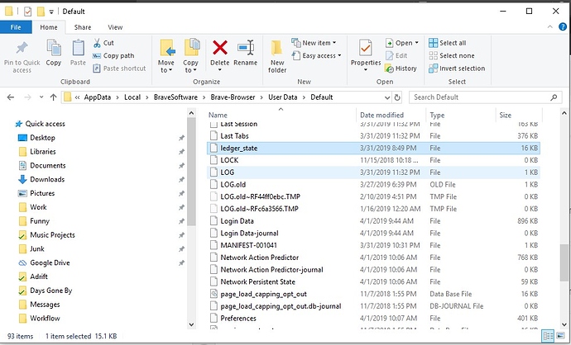This screenshot has width=571, height=345.
Task: Click Invert selection
Action: click(457, 69)
